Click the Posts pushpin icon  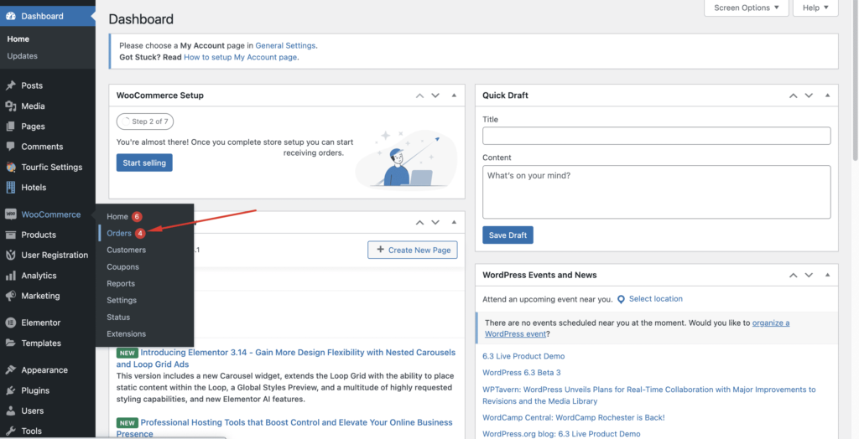click(x=10, y=85)
